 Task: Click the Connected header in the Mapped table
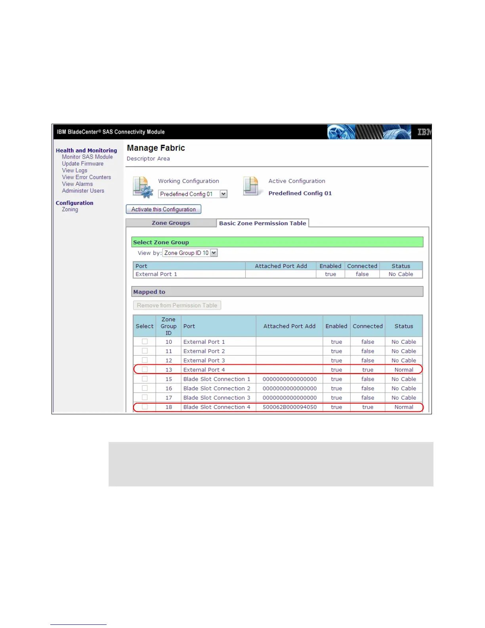[x=368, y=326]
